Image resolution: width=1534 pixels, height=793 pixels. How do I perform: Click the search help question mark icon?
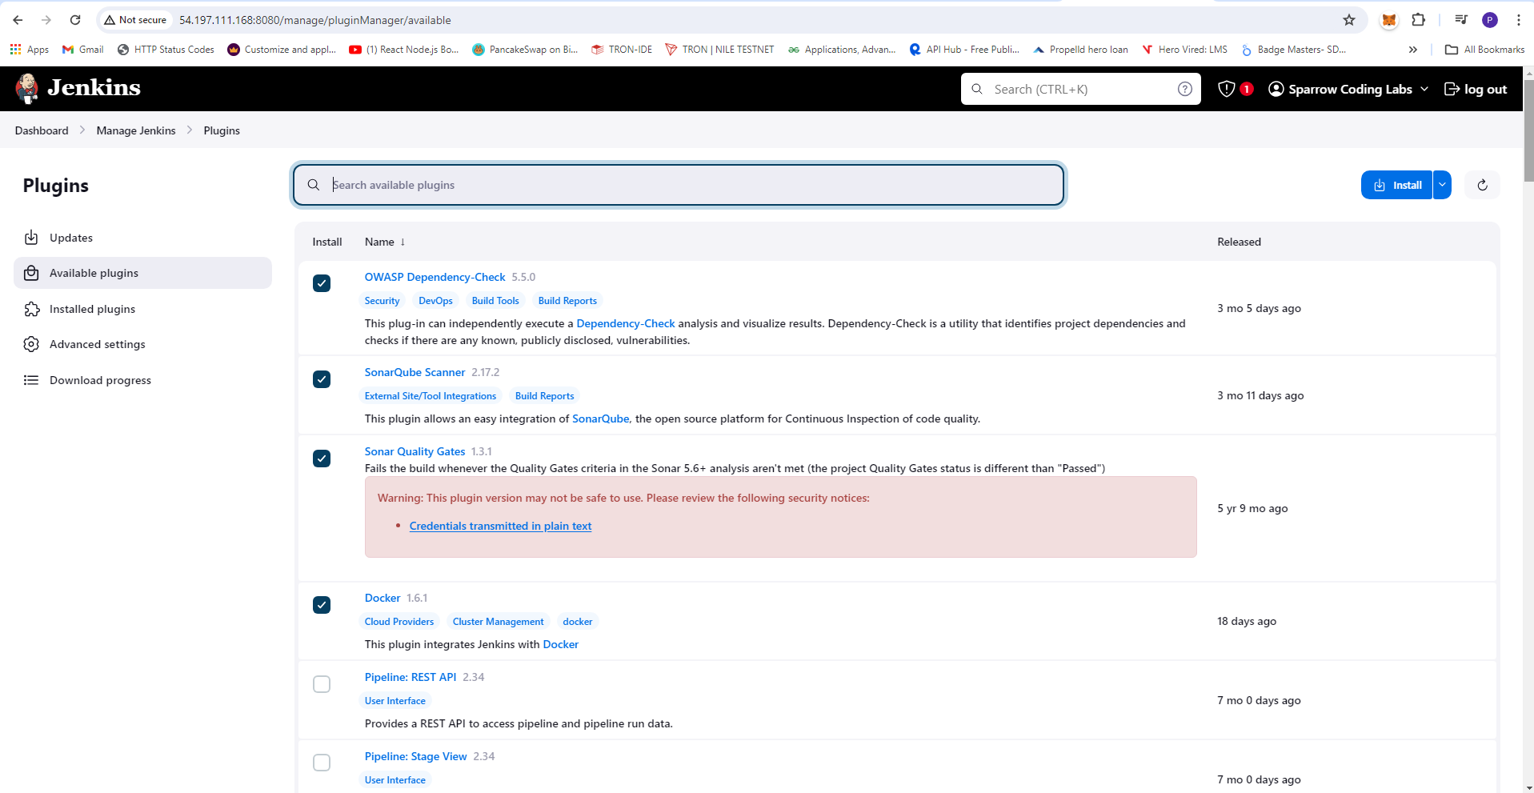(x=1185, y=89)
